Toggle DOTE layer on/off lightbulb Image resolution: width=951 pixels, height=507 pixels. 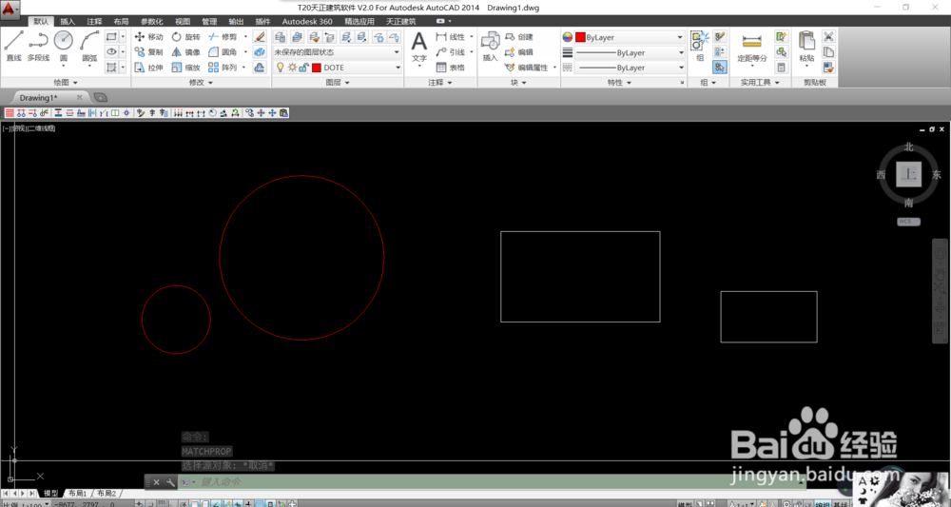tap(281, 68)
